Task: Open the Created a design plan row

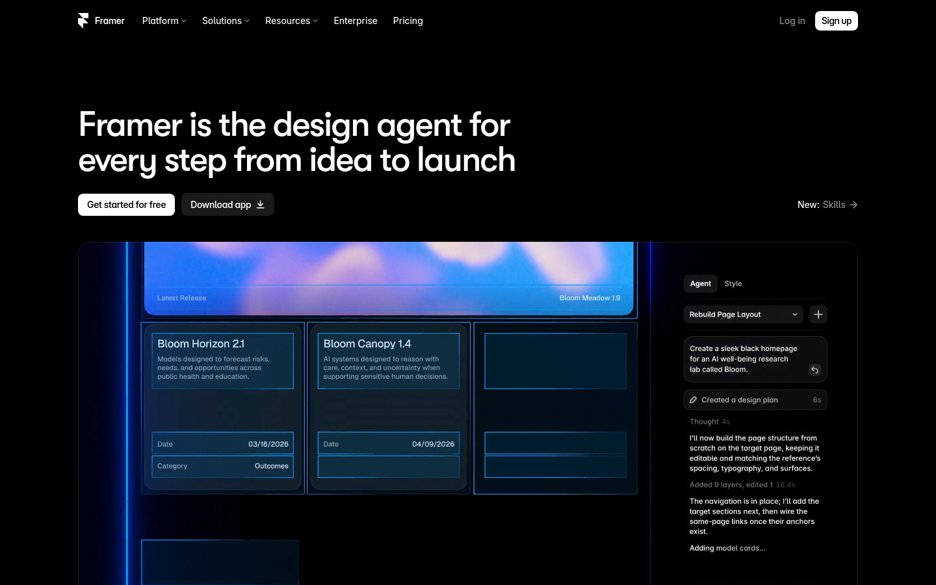Action: tap(755, 400)
